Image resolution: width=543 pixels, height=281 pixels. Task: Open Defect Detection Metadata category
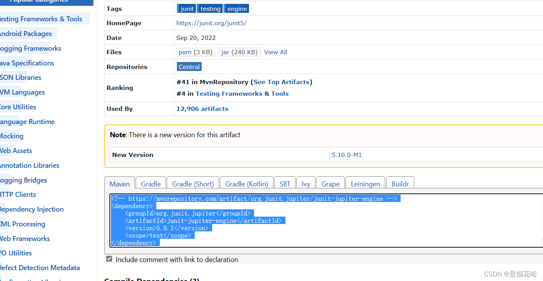tap(40, 267)
